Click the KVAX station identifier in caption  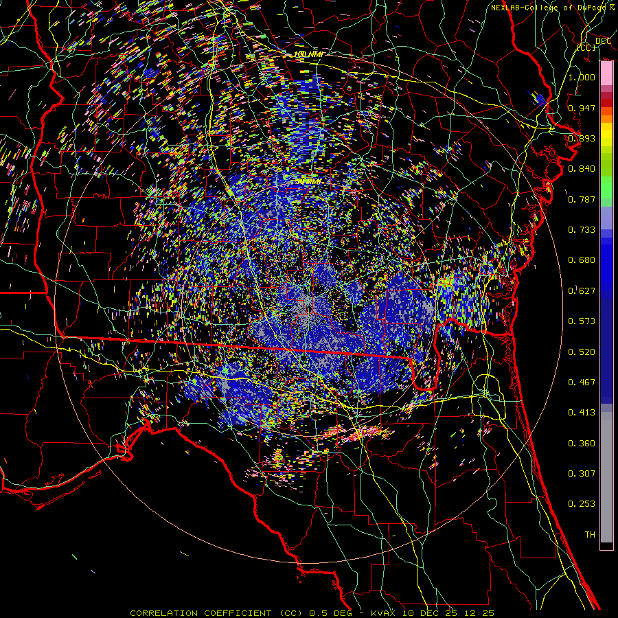click(383, 613)
